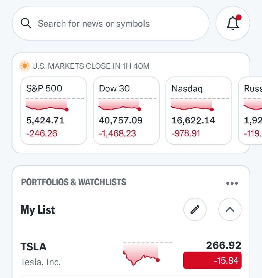The image size is (262, 278).
Task: Toggle the TSLA change badge showing -15.84
Action: [212, 260]
